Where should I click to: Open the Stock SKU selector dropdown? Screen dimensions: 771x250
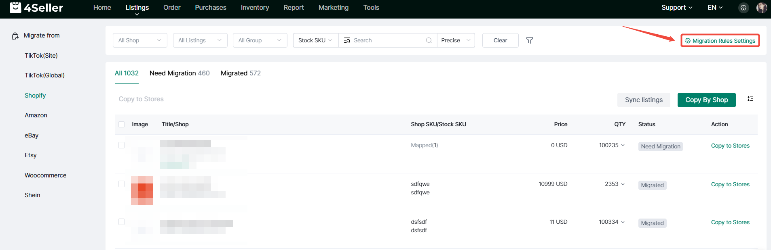point(315,40)
